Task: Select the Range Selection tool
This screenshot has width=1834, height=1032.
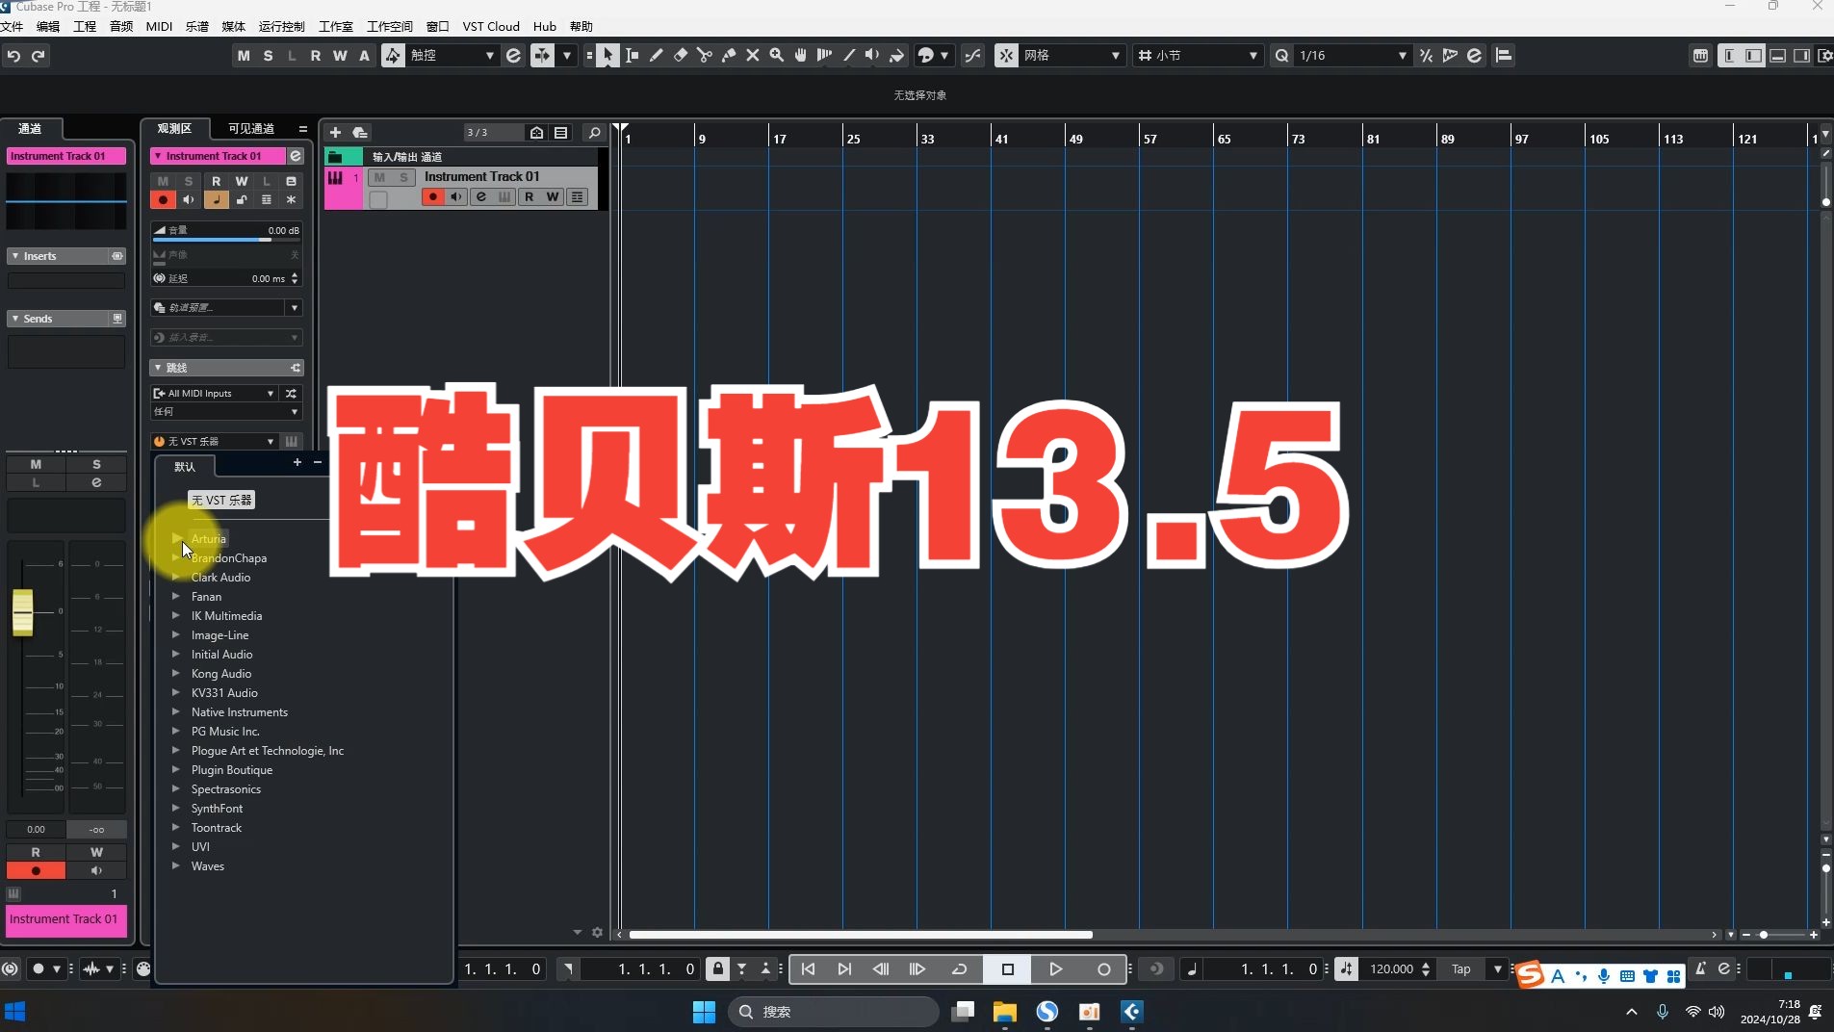Action: (632, 56)
